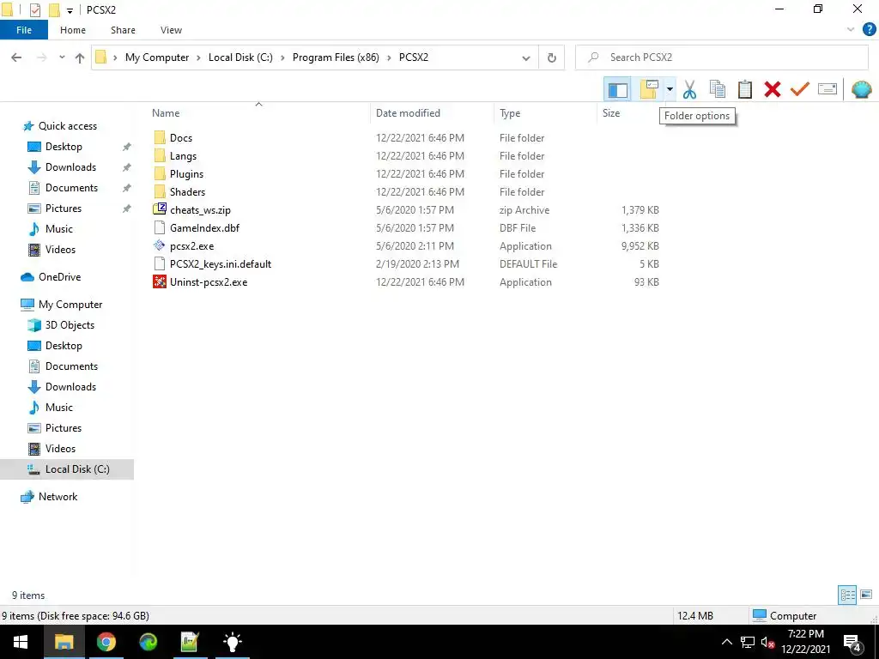This screenshot has width=879, height=659.
Task: Click the New folder icon in title bar
Action: click(x=54, y=9)
